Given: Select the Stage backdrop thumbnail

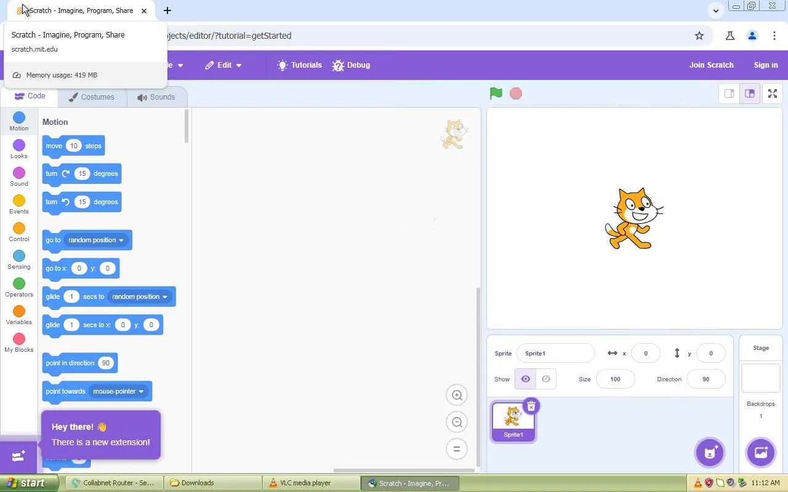Looking at the screenshot, I should (761, 378).
